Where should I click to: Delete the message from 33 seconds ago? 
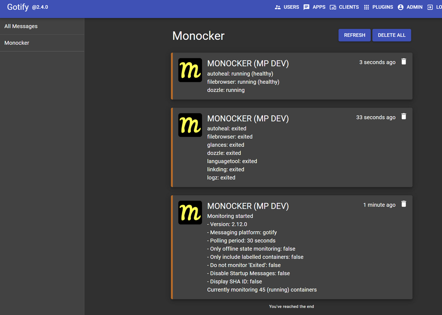[404, 117]
